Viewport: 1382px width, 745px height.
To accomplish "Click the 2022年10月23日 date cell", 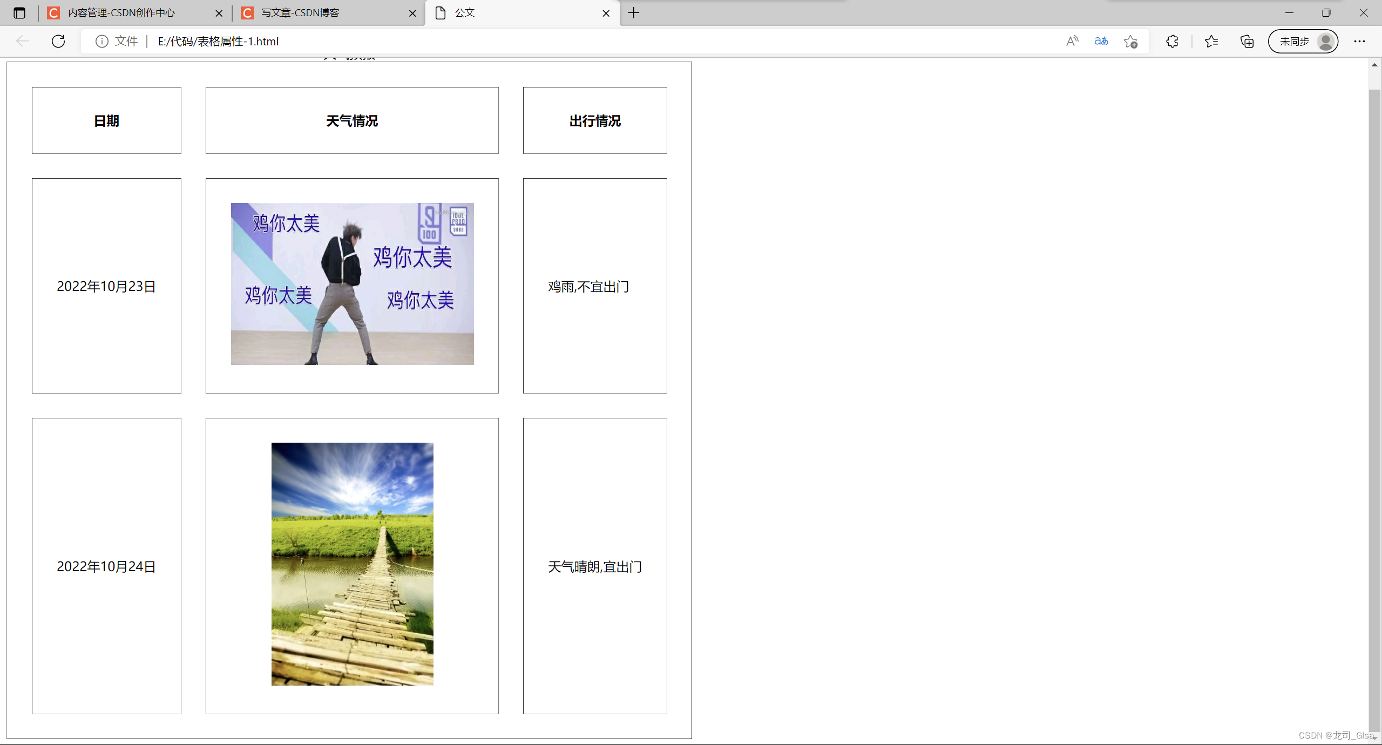I will point(106,286).
